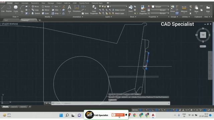Expand the Utilities panel
Screen dimensions: 214x120
click(x=186, y=17)
